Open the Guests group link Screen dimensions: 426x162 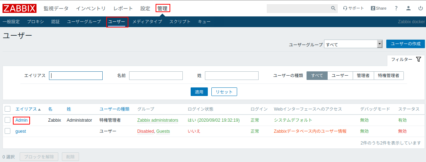coord(163,131)
